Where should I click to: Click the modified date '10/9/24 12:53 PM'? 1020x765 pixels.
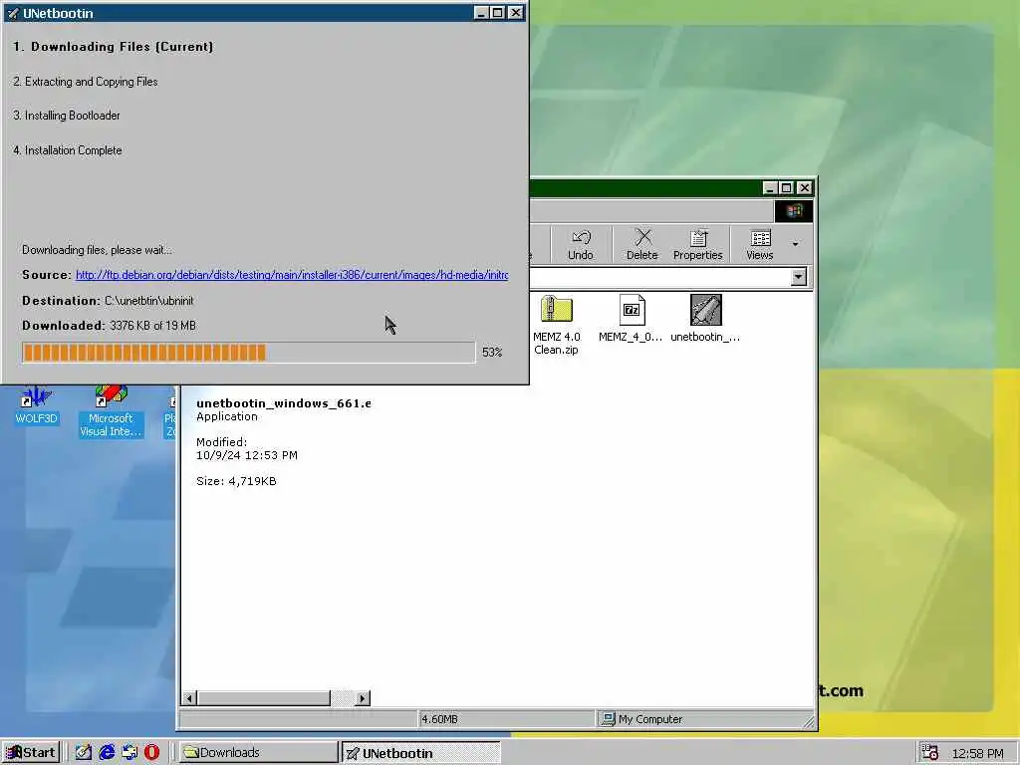pos(247,455)
